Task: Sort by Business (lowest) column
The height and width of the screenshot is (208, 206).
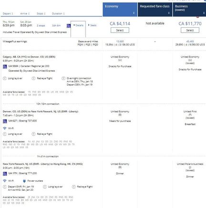Action: tap(189, 10)
